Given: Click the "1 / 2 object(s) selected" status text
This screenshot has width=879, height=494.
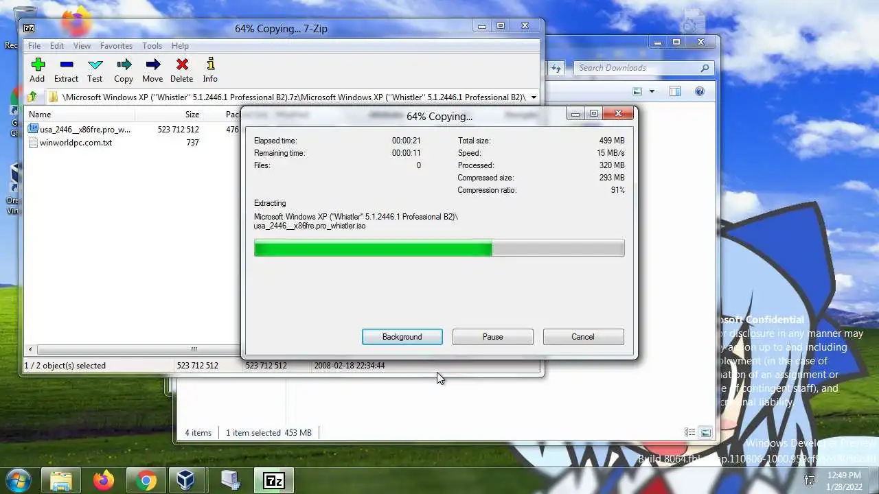Looking at the screenshot, I should coord(65,366).
